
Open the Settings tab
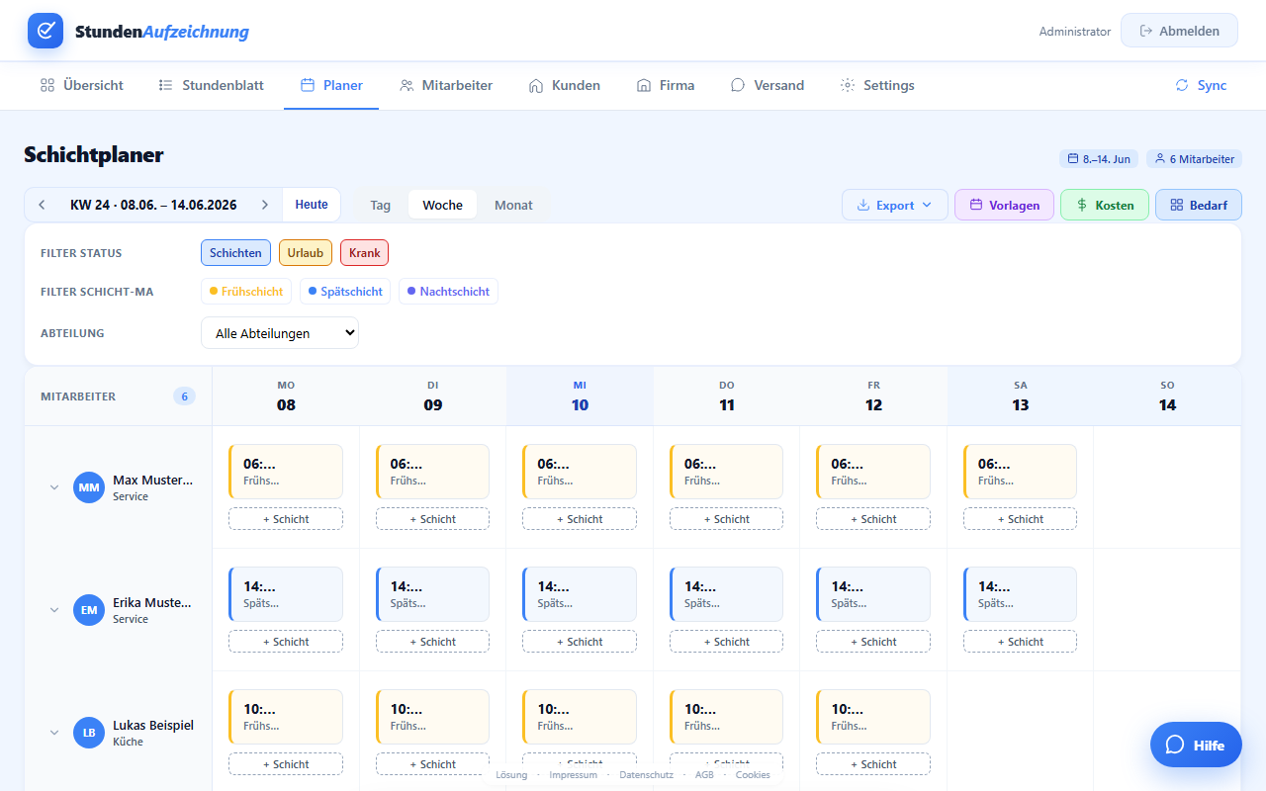point(877,85)
